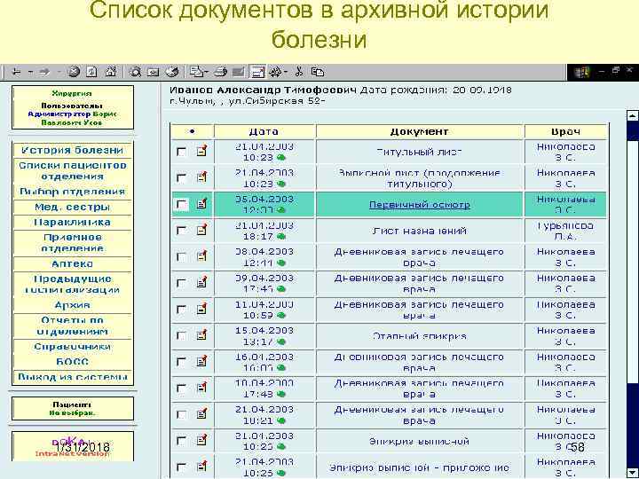Screen dimensions: 639x479
Task: Check the box for Первичный осмотр
Action: click(181, 204)
